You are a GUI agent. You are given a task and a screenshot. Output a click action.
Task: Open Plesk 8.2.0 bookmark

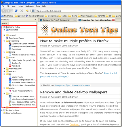[14, 66]
